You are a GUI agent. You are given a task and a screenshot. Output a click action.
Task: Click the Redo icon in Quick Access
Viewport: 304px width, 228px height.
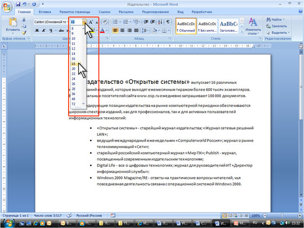(34, 4)
